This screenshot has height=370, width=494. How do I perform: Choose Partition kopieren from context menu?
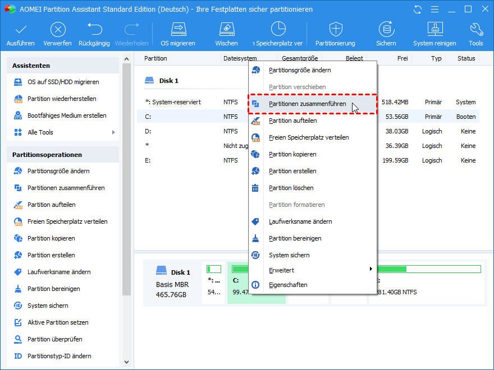(313, 155)
